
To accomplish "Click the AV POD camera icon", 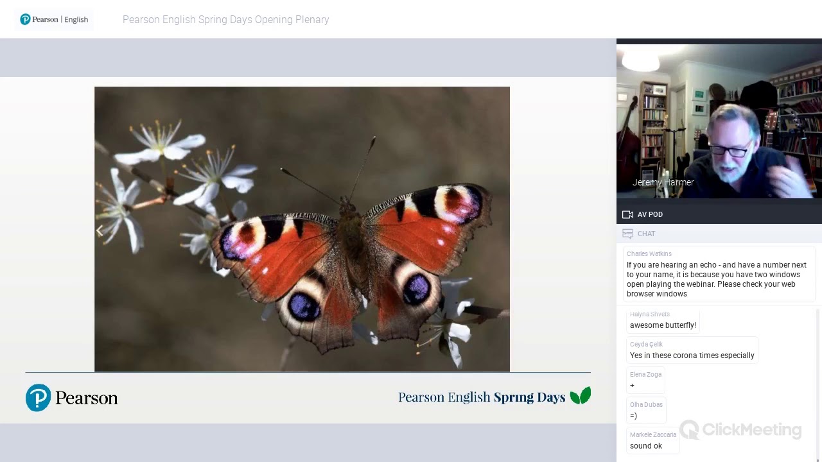I will pyautogui.click(x=627, y=214).
